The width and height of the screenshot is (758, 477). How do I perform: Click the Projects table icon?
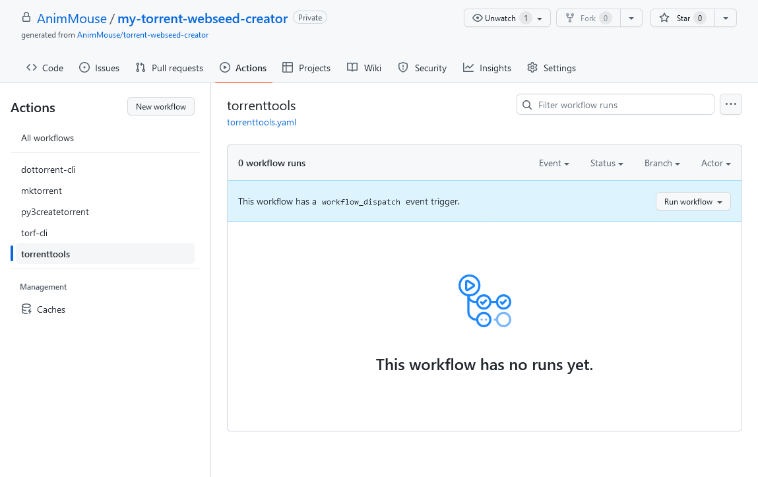tap(288, 68)
